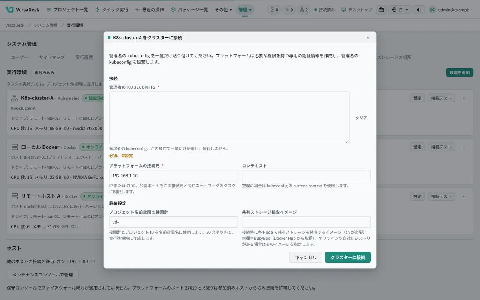Screen dimensions: 480x300
Task: Click 設定 on the リモートホスト A row
Action: point(417,196)
